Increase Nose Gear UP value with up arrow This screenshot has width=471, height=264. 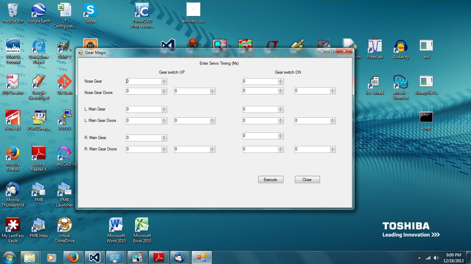click(164, 80)
